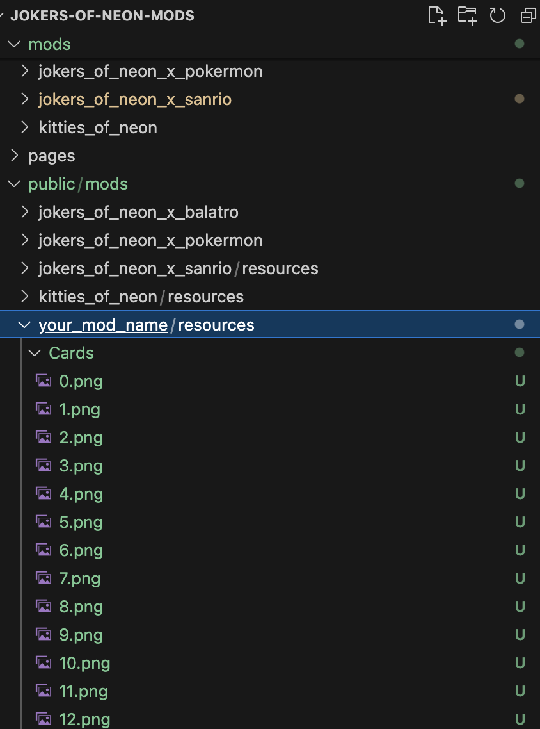Image resolution: width=540 pixels, height=729 pixels.
Task: Expand the pages folder chevron
Action: [15, 155]
